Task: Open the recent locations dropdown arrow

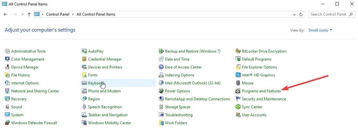Action: [22, 14]
